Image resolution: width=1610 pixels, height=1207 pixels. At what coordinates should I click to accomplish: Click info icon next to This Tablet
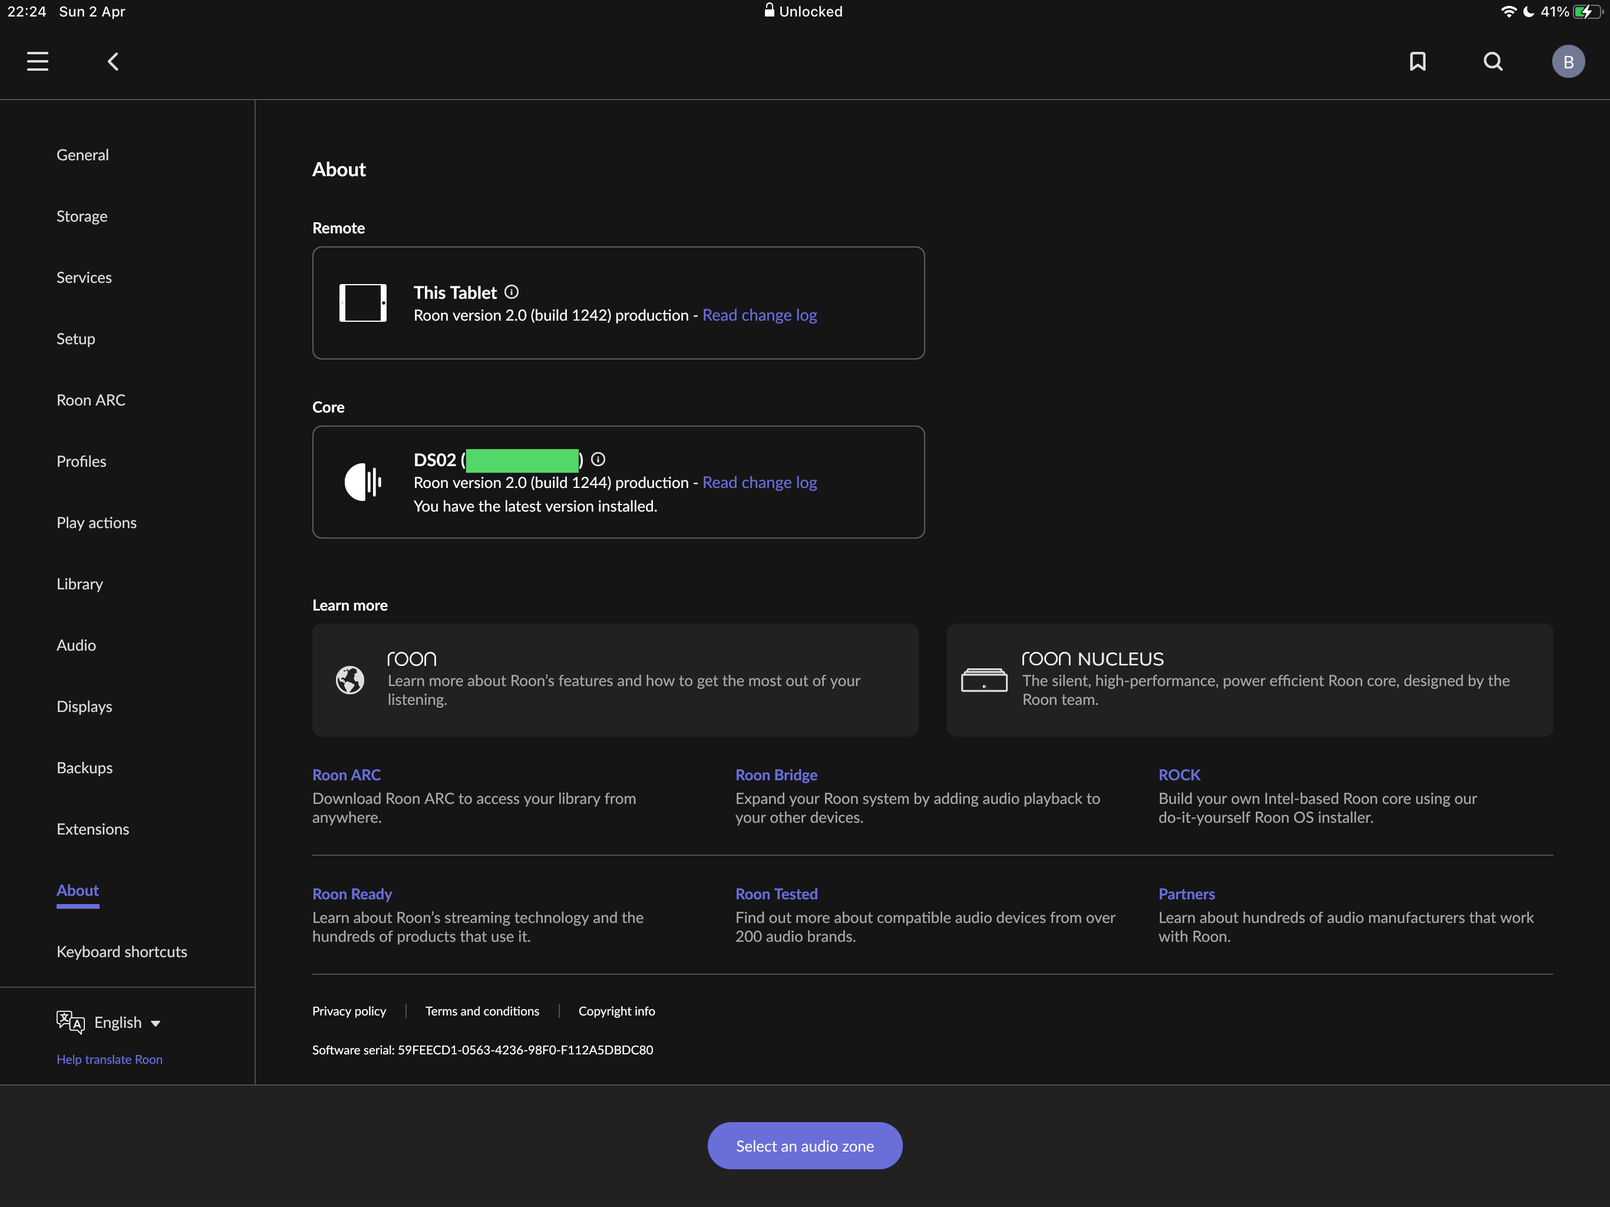[x=512, y=292]
